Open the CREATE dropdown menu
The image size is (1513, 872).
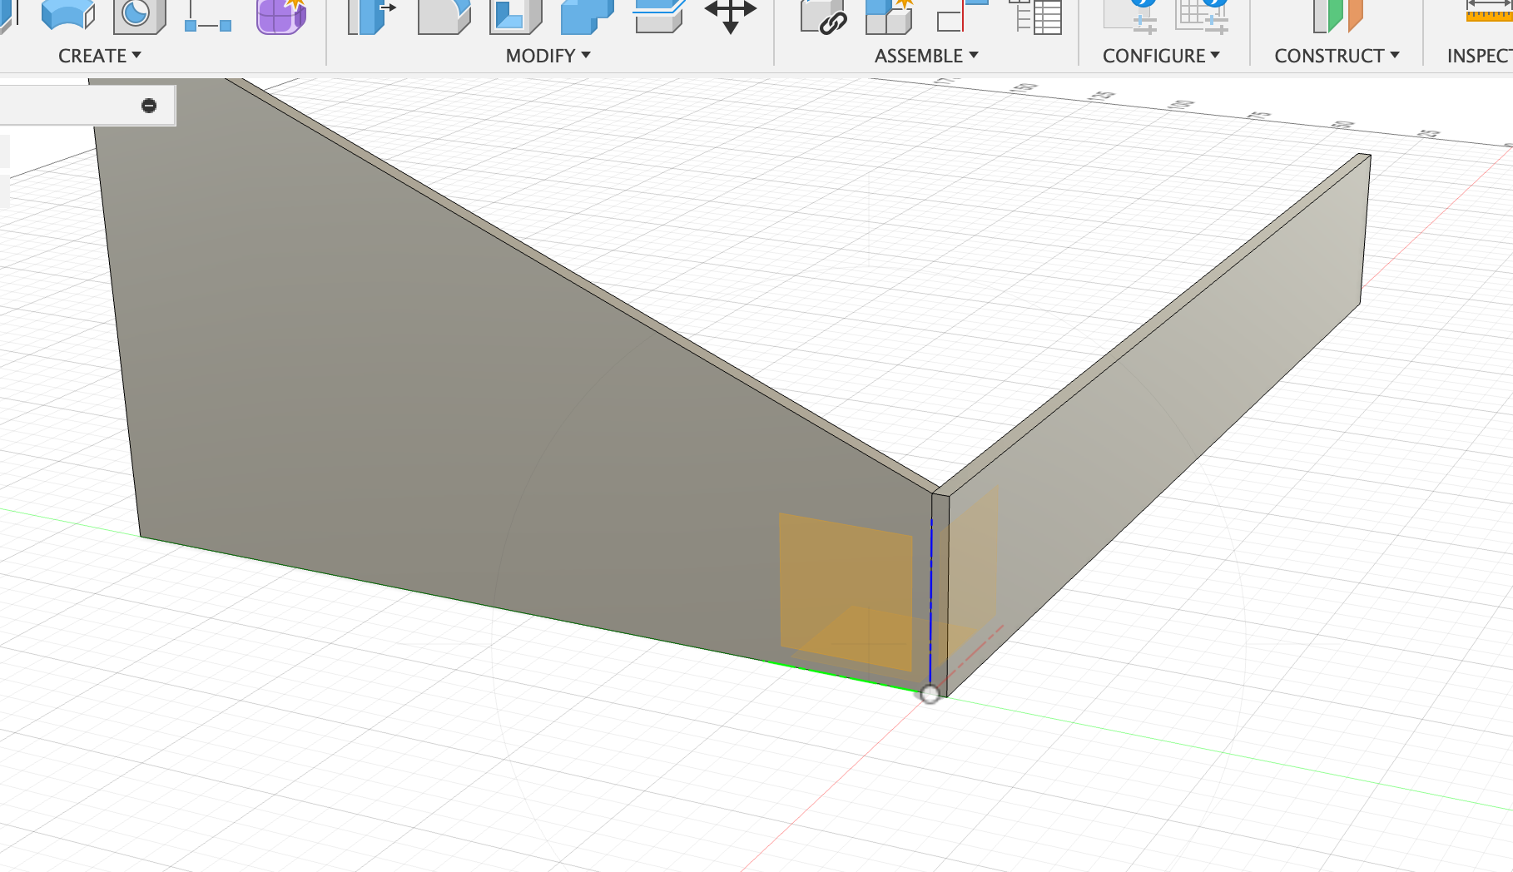pyautogui.click(x=99, y=56)
